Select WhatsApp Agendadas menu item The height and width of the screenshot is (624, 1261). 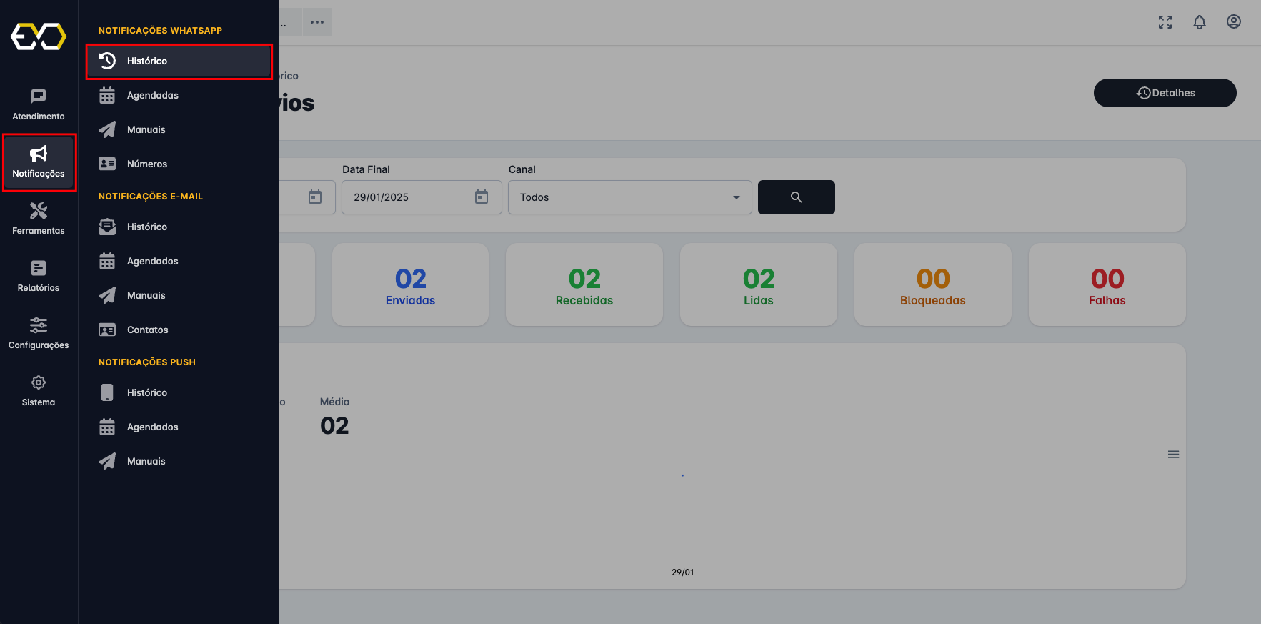click(153, 95)
